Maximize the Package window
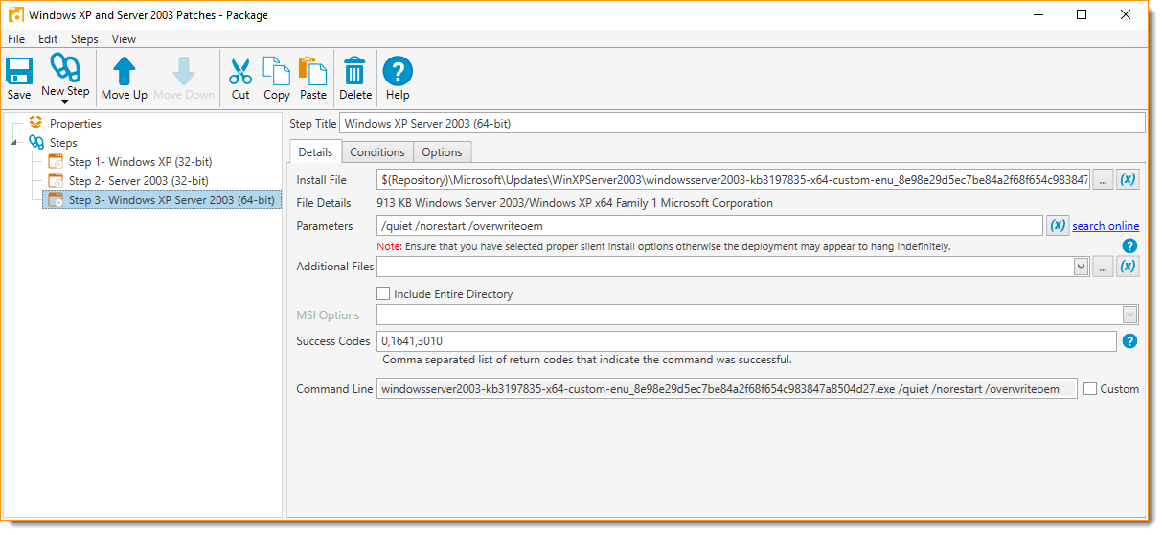The width and height of the screenshot is (1163, 535). [1082, 14]
